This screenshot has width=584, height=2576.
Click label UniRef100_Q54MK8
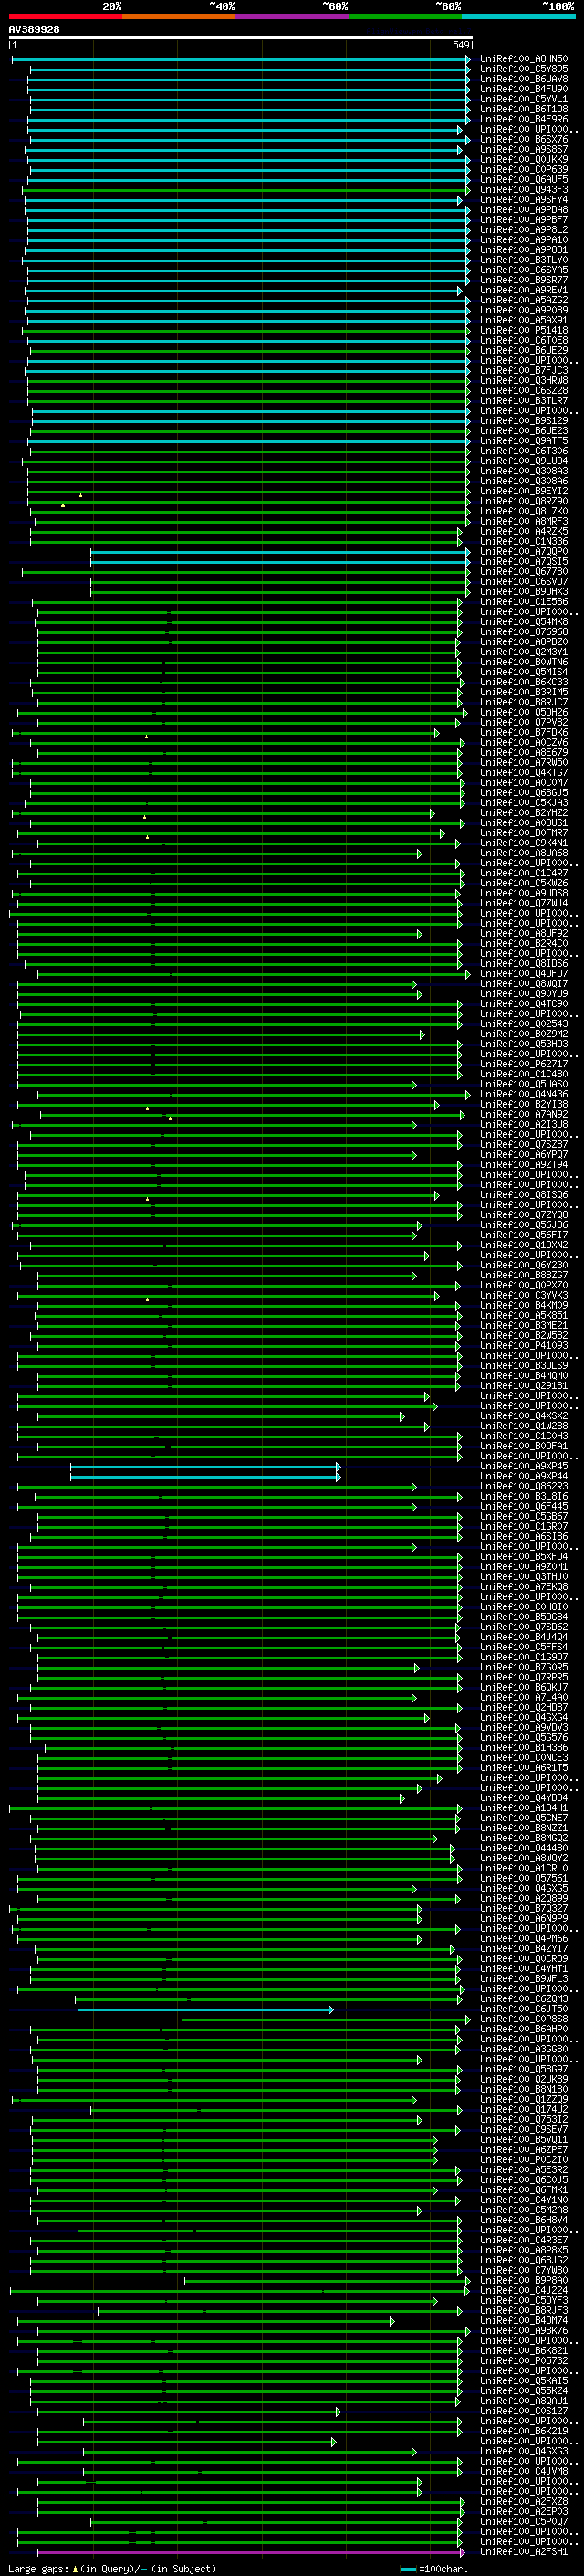click(524, 622)
